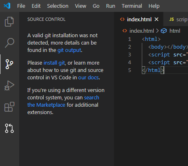Viewport: 188px width, 166px height.
Task: Switch to the JS script tab
Action: click(x=176, y=19)
